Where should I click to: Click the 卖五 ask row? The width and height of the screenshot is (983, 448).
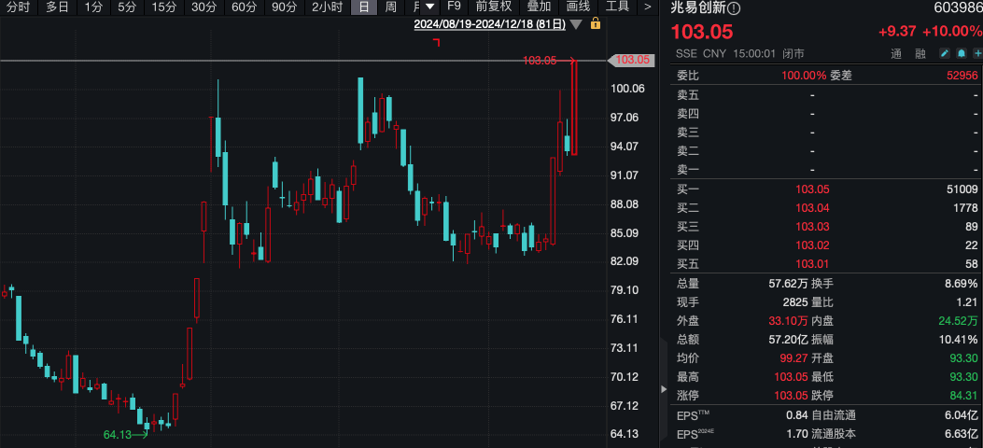point(827,95)
